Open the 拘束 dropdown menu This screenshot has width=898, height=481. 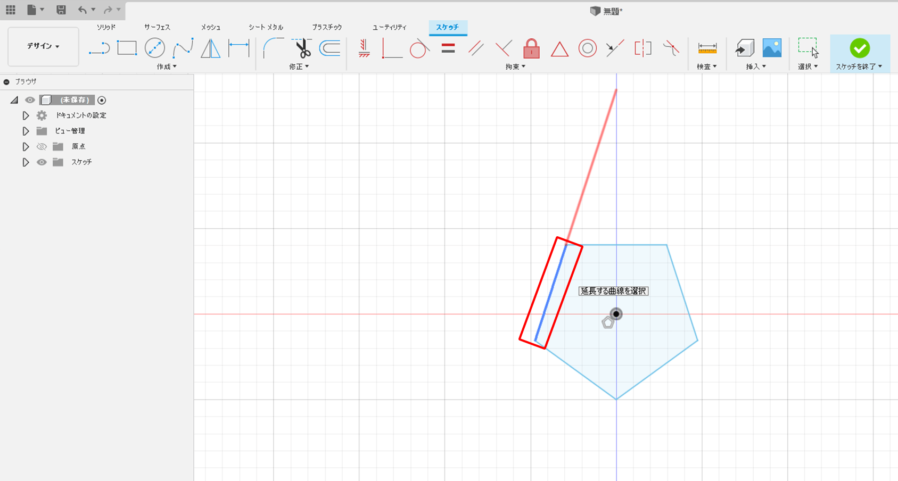(x=515, y=67)
